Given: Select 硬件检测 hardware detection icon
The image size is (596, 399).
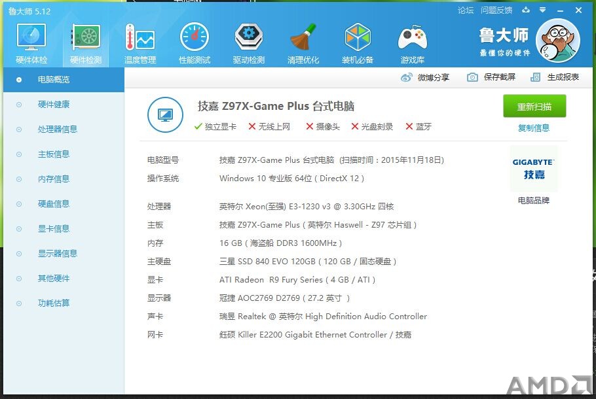Looking at the screenshot, I should click(86, 37).
